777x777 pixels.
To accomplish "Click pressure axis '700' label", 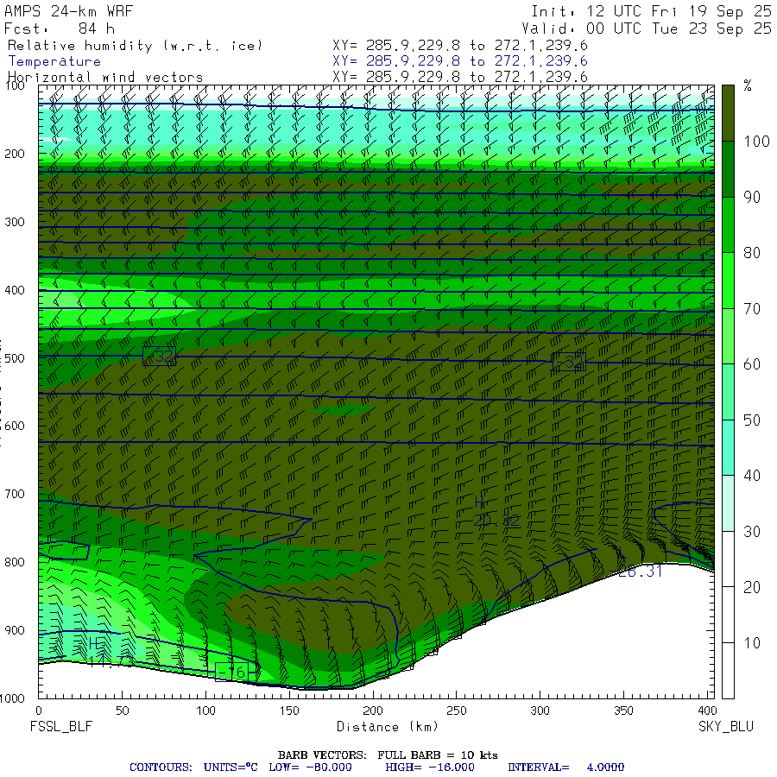I will click(15, 494).
